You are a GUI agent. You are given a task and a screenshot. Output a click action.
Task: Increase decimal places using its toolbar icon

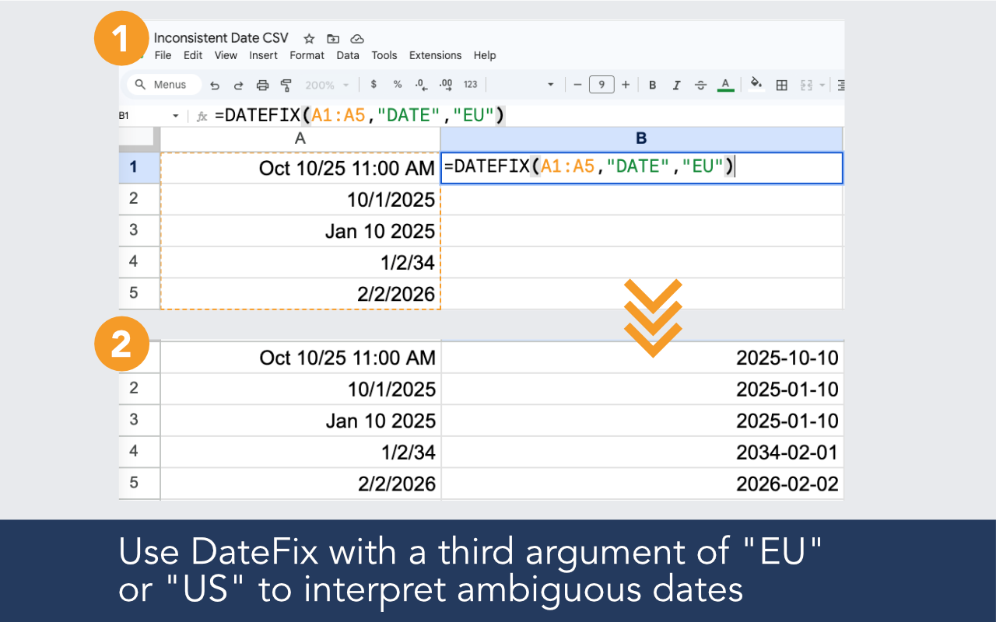(444, 84)
